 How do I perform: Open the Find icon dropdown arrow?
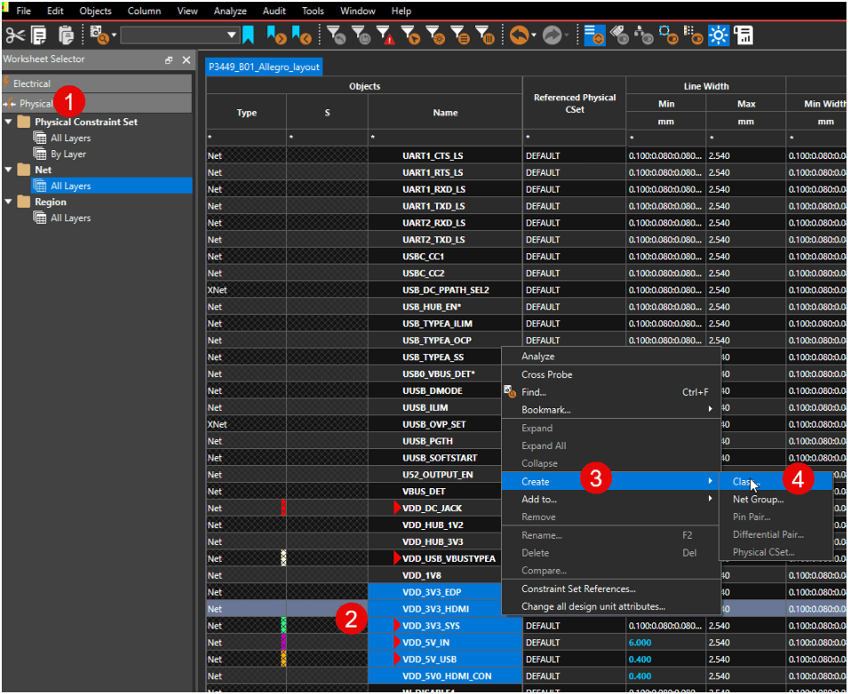(114, 35)
